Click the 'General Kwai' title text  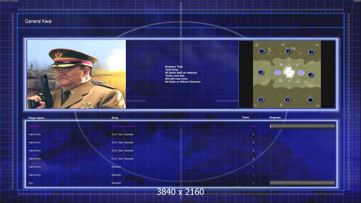coord(38,21)
